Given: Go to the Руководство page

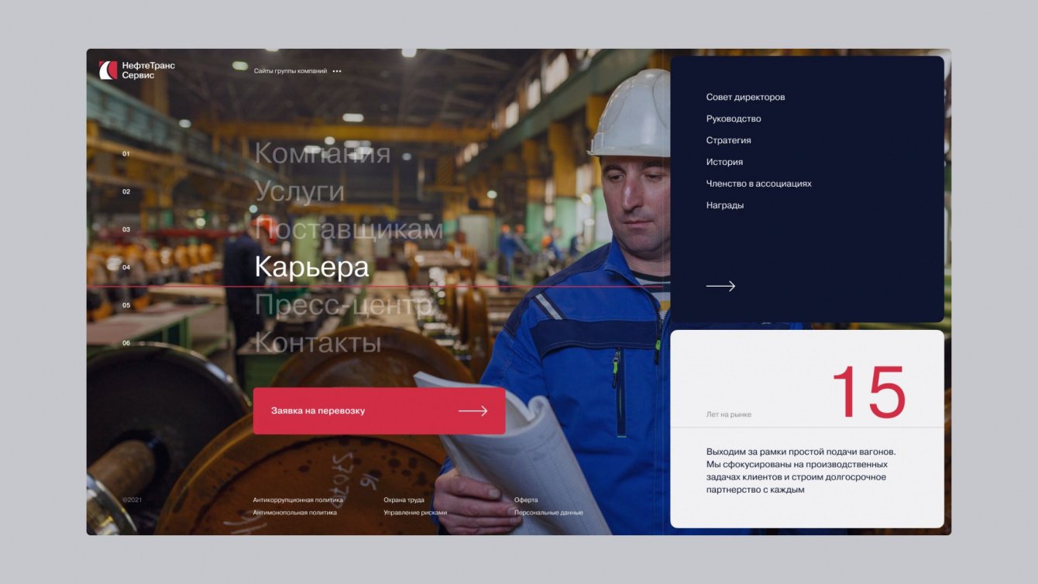Looking at the screenshot, I should [x=734, y=119].
